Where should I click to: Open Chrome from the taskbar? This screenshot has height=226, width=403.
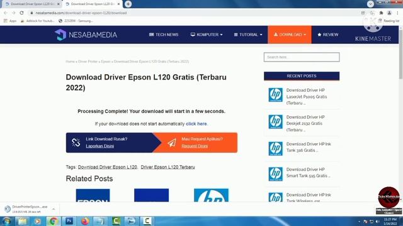pos(54,221)
